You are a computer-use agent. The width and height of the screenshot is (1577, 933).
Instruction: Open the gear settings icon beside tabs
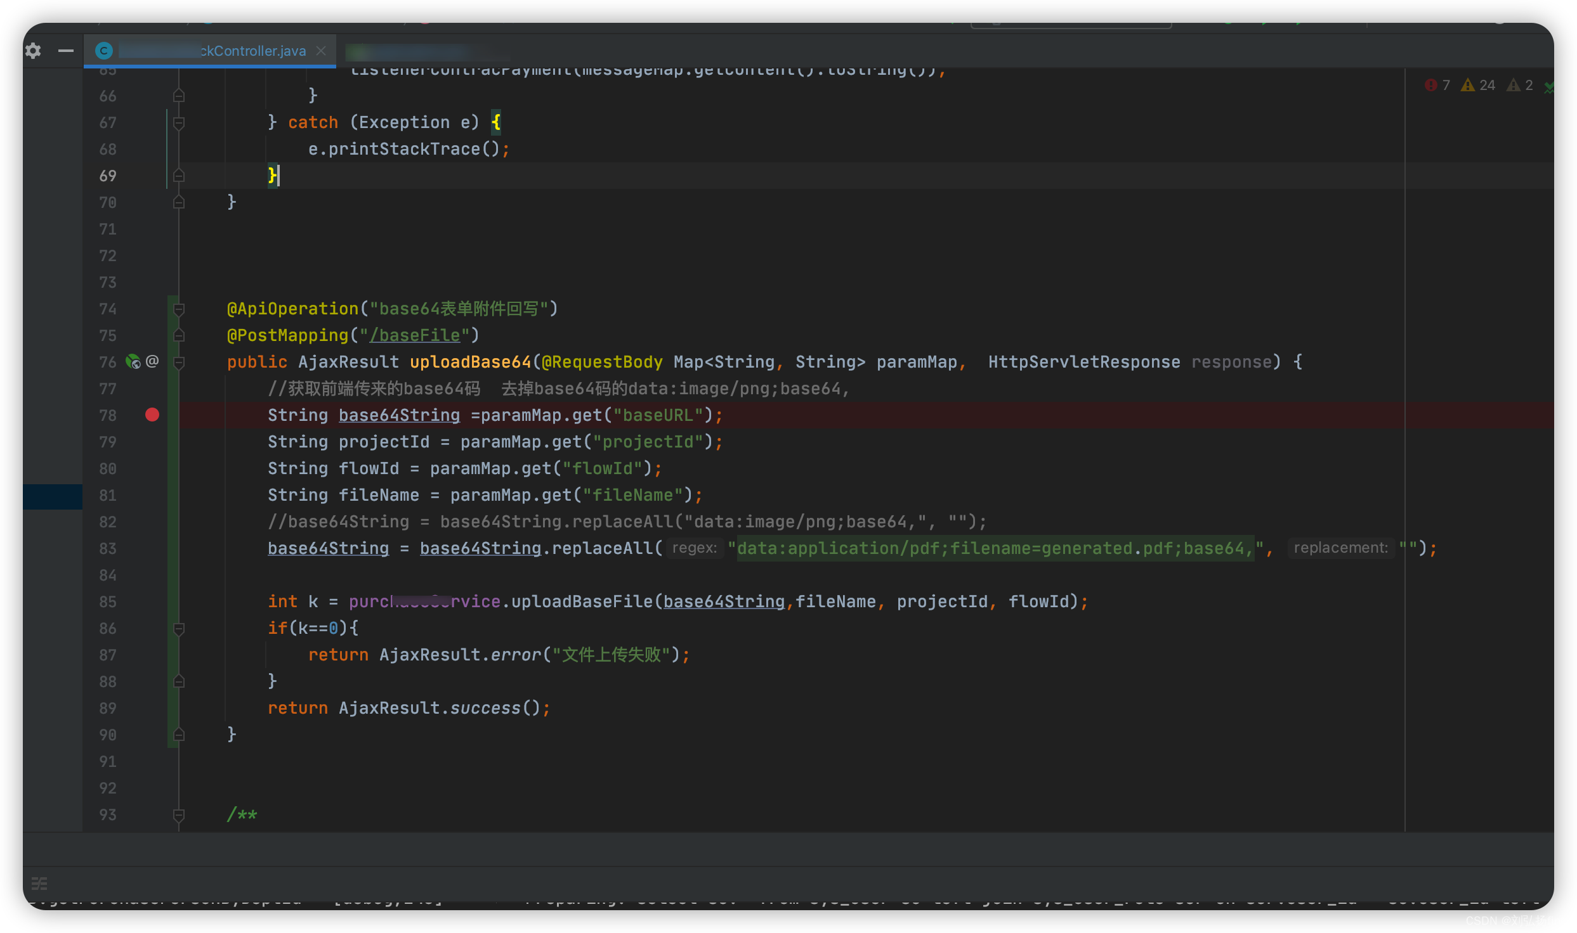(33, 51)
